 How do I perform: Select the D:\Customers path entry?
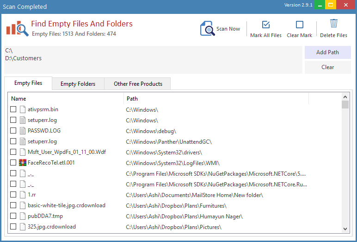(24, 58)
